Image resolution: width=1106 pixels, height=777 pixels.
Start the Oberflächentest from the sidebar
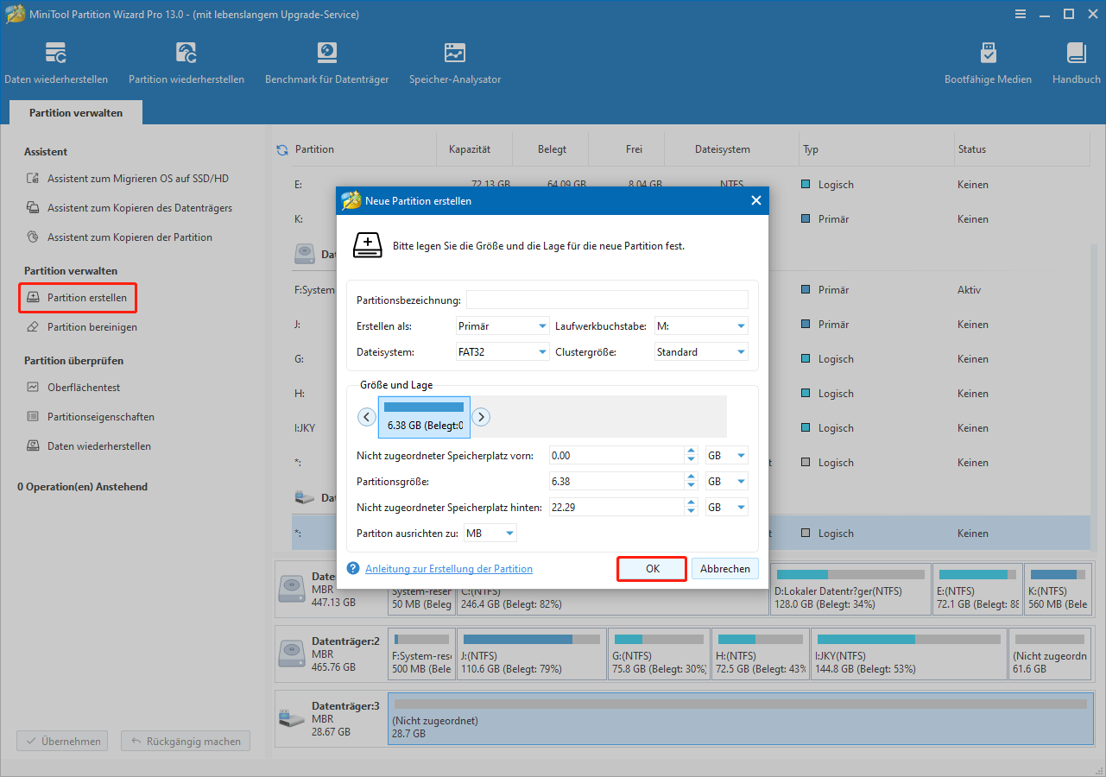pos(89,387)
